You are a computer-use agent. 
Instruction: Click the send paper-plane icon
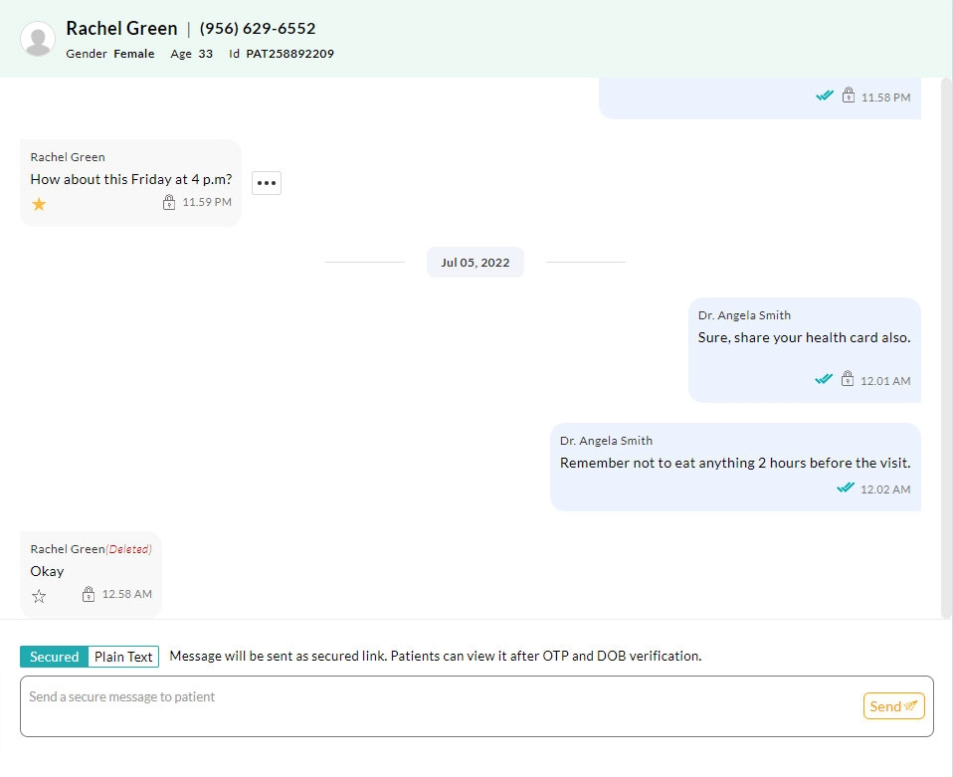(909, 705)
